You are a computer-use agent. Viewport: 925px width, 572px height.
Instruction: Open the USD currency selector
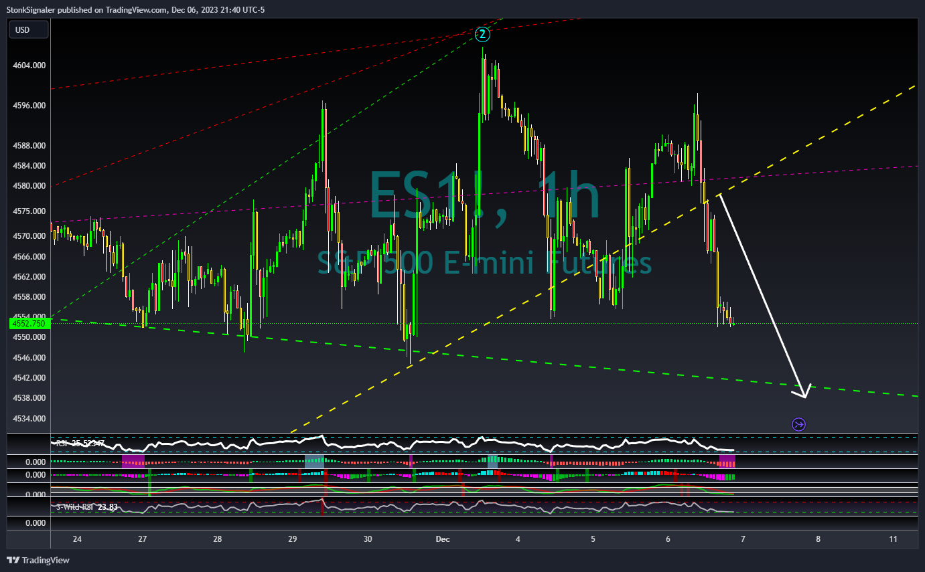[28, 29]
